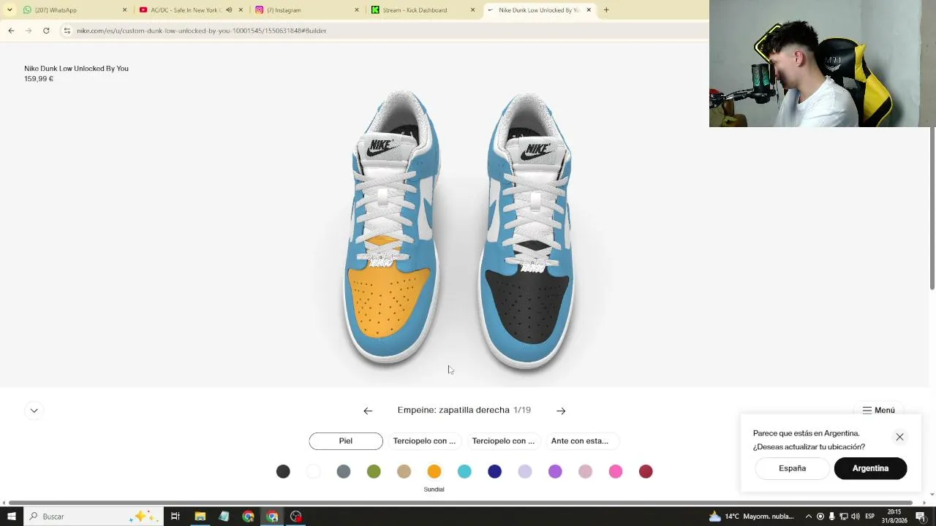Click the taskbar Buscar search box

tap(93, 517)
